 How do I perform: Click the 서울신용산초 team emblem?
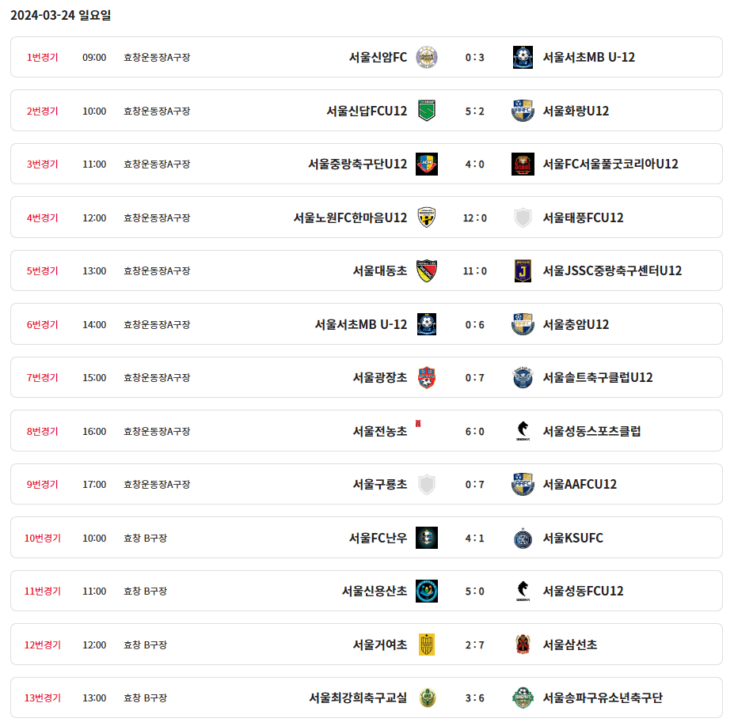(427, 591)
